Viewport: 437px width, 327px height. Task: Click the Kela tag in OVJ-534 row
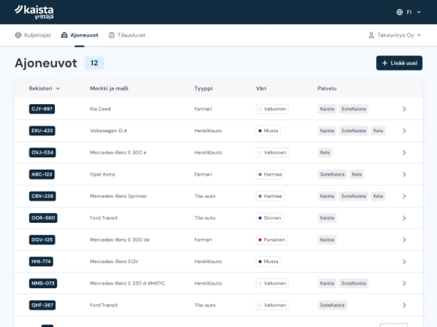pyautogui.click(x=325, y=153)
